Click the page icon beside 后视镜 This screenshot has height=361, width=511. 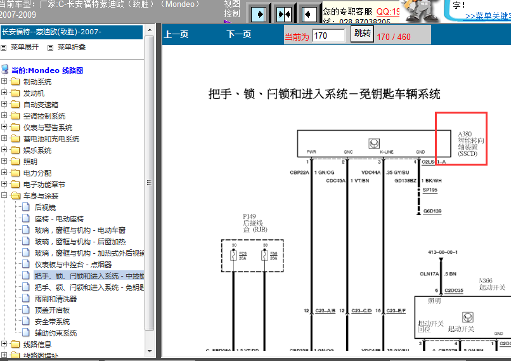pyautogui.click(x=26, y=207)
